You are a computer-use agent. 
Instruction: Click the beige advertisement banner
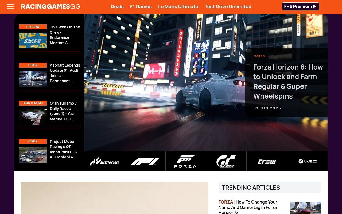(x=114, y=198)
